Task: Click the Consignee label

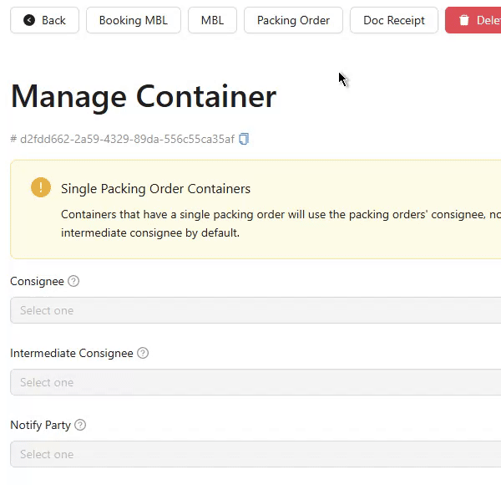Action: (37, 282)
